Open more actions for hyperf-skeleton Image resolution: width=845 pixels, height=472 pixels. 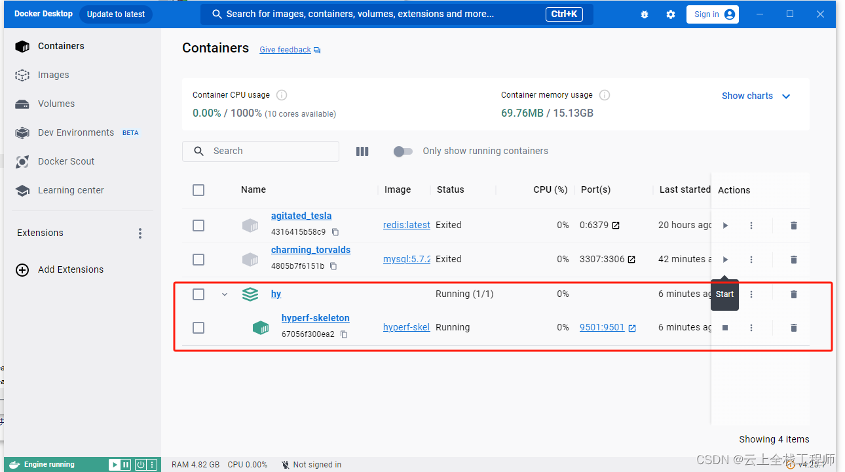pos(751,328)
